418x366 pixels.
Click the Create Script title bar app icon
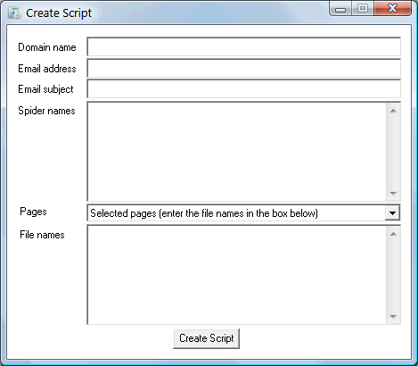14,13
